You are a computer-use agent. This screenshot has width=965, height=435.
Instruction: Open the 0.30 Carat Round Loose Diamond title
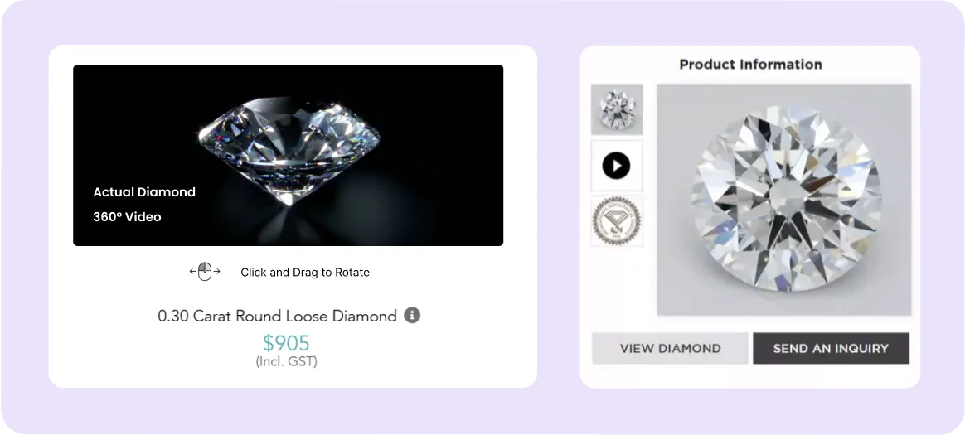click(277, 317)
